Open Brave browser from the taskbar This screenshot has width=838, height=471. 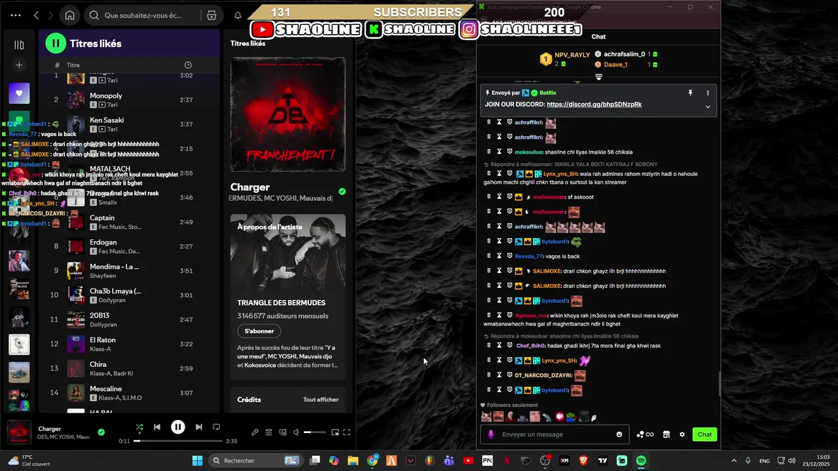pos(583,461)
